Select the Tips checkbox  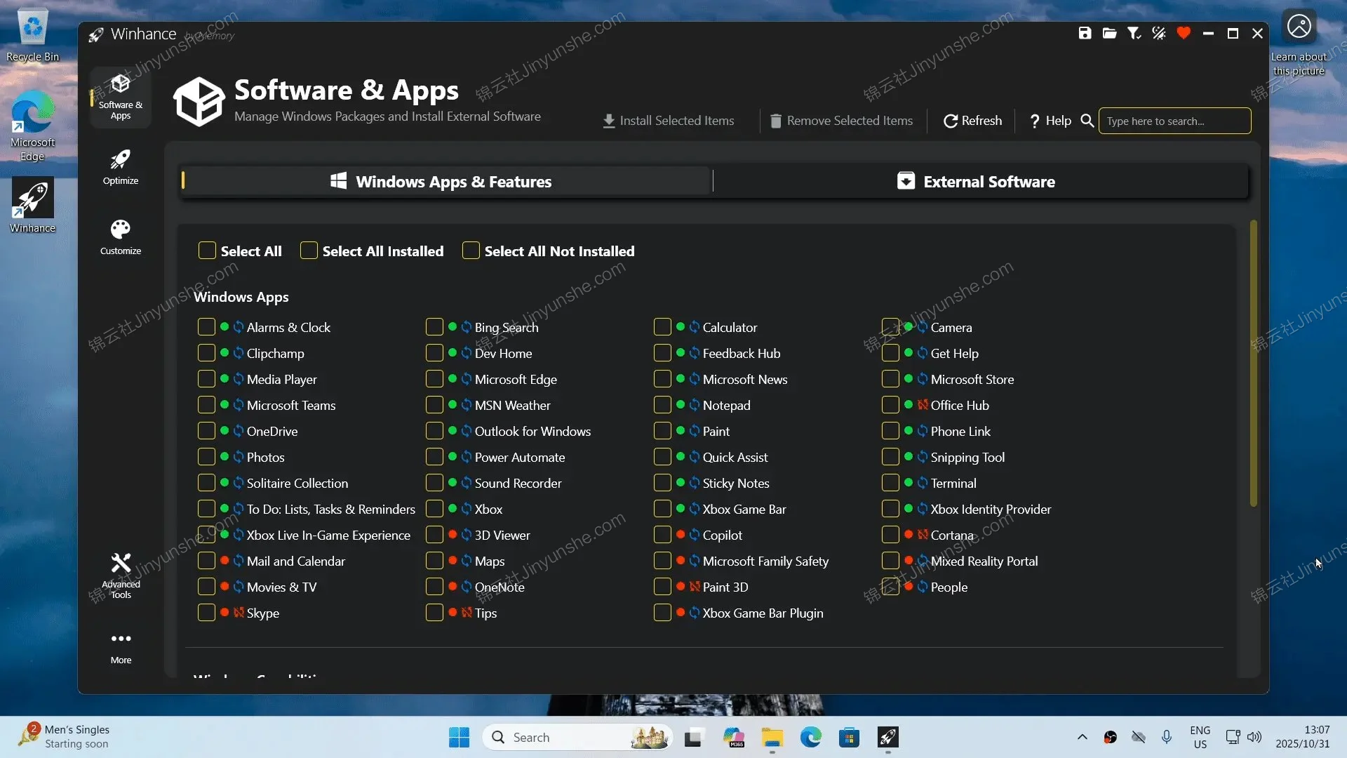(434, 613)
